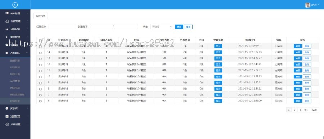This screenshot has height=139, width=324.
Task: Click 删除 button for row dated 13:43:41
Action: tap(307, 64)
